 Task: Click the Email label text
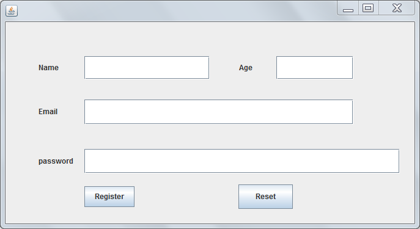coord(48,112)
